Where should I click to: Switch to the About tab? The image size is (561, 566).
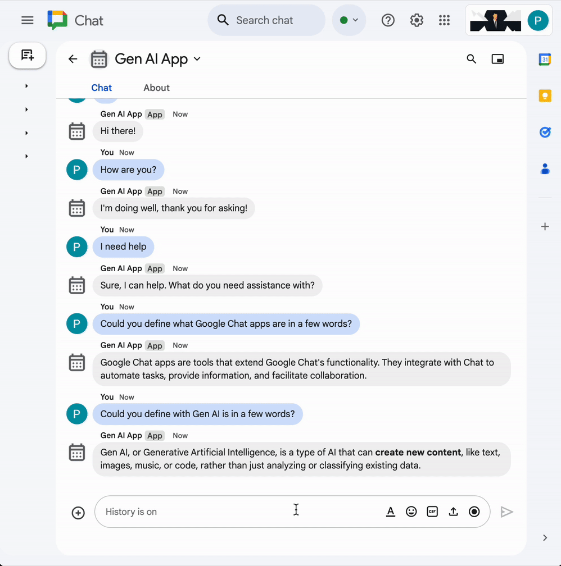tap(156, 88)
